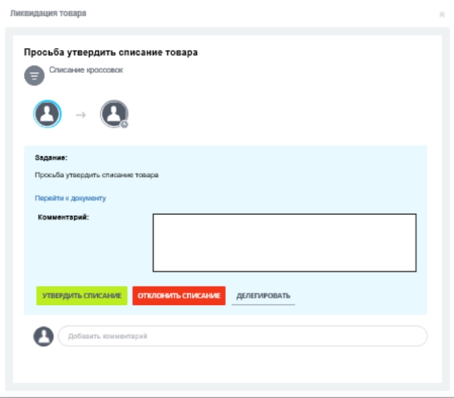454x398 pixels.
Task: Click the avatar beside the add-comment field
Action: coord(43,336)
